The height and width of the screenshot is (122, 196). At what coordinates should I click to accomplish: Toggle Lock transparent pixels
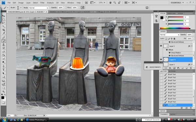coord(166,39)
